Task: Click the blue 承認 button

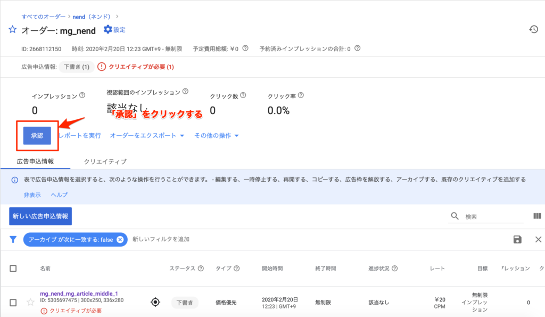Action: point(37,135)
